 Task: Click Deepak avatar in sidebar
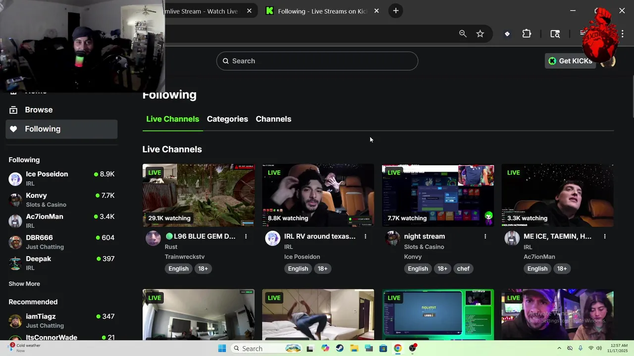15,263
